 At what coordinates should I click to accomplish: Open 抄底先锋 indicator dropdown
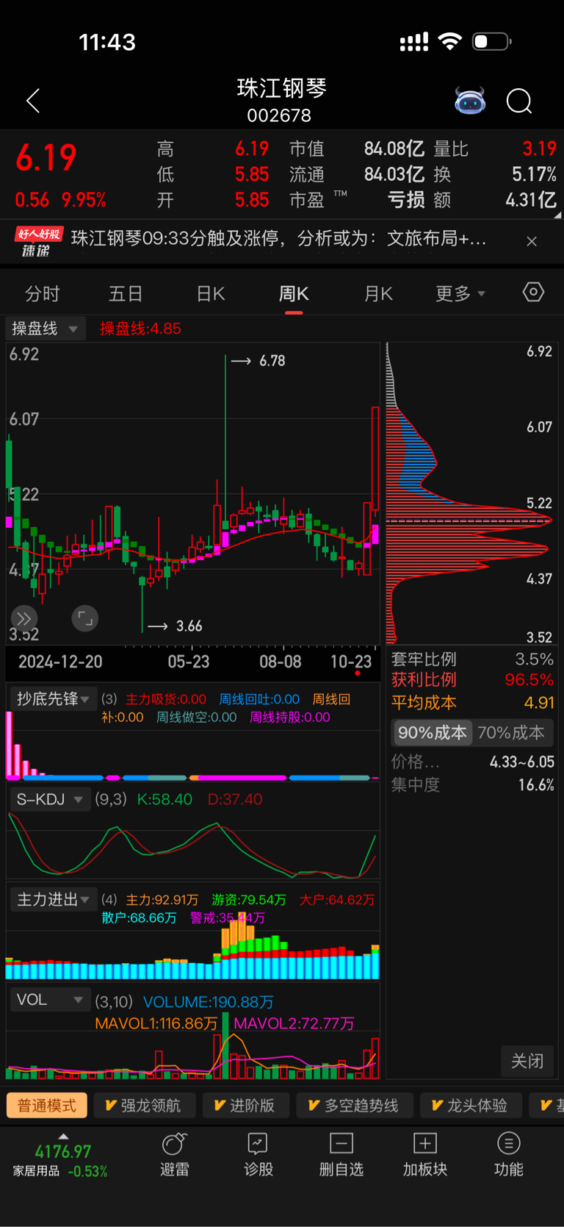(53, 698)
